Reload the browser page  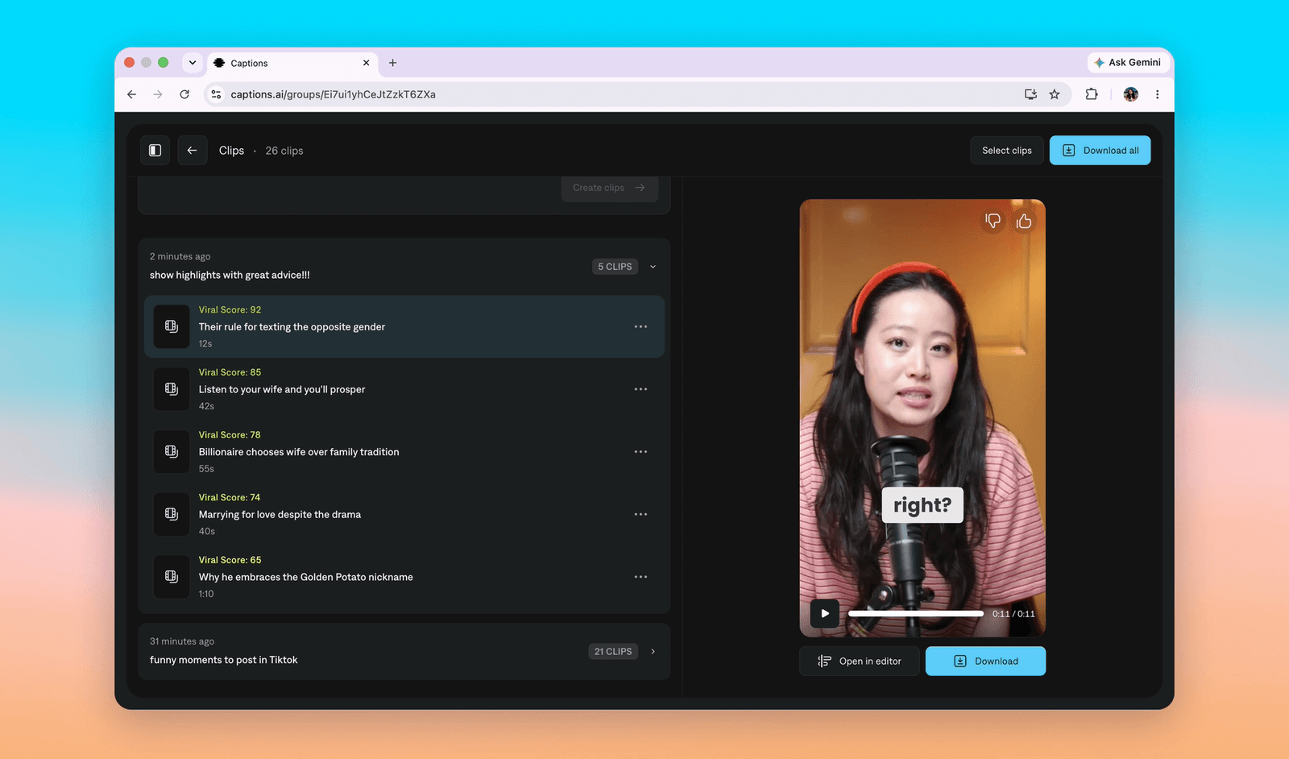[x=184, y=94]
